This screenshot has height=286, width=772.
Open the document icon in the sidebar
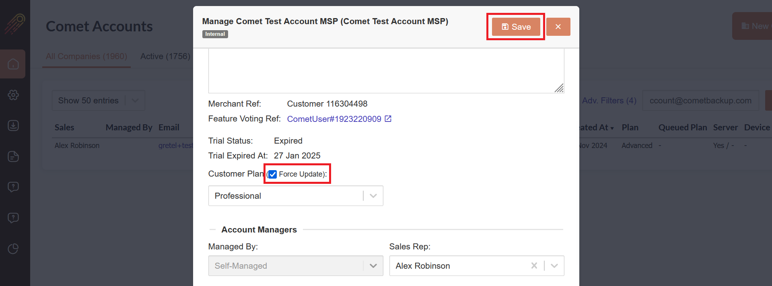tap(13, 156)
